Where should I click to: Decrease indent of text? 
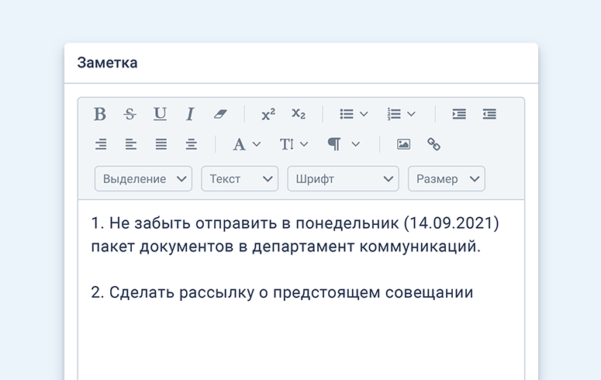pos(489,114)
